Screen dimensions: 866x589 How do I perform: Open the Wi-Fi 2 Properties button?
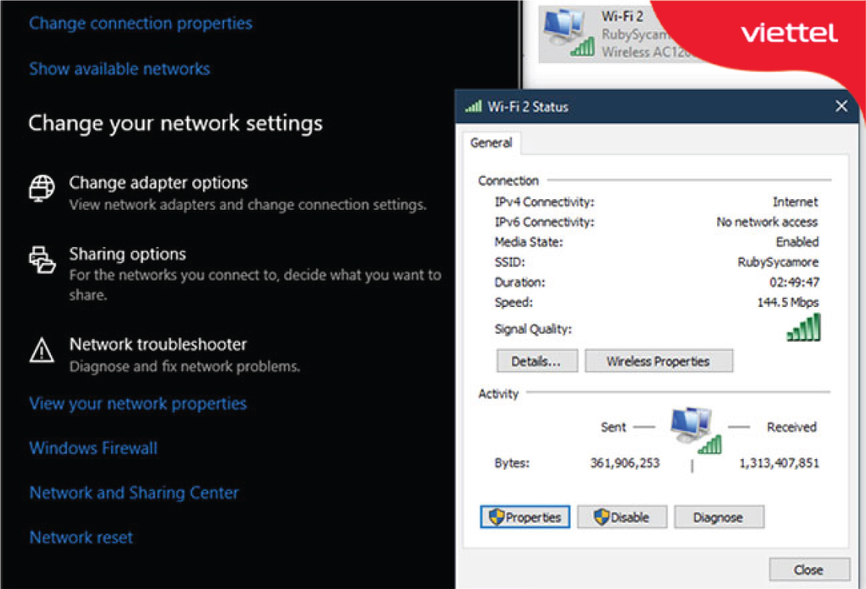(x=525, y=518)
